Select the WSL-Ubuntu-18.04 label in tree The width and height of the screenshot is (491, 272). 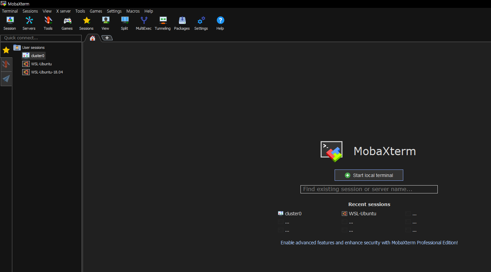47,72
